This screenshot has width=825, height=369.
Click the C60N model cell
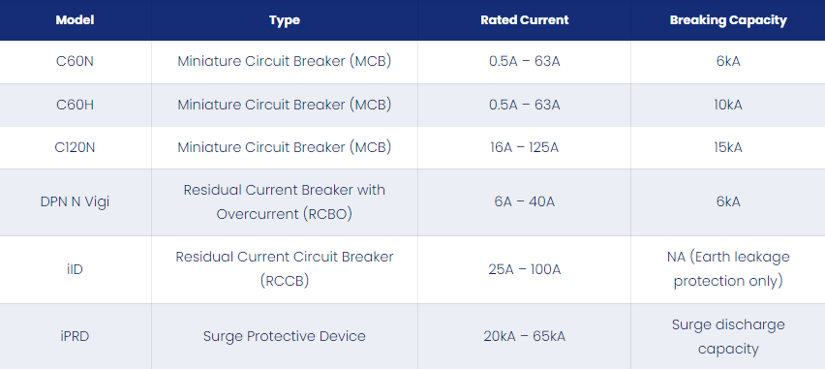(x=76, y=62)
